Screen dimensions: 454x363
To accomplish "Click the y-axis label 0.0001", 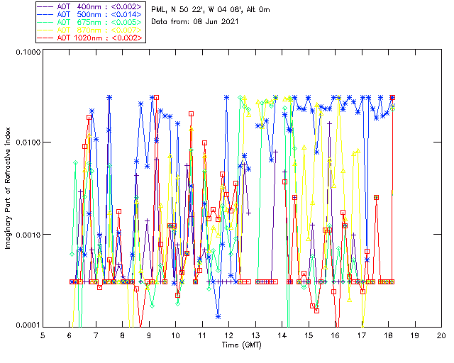I will tap(28, 325).
